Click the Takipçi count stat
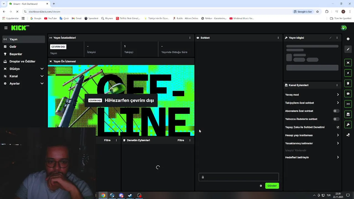 pyautogui.click(x=139, y=49)
